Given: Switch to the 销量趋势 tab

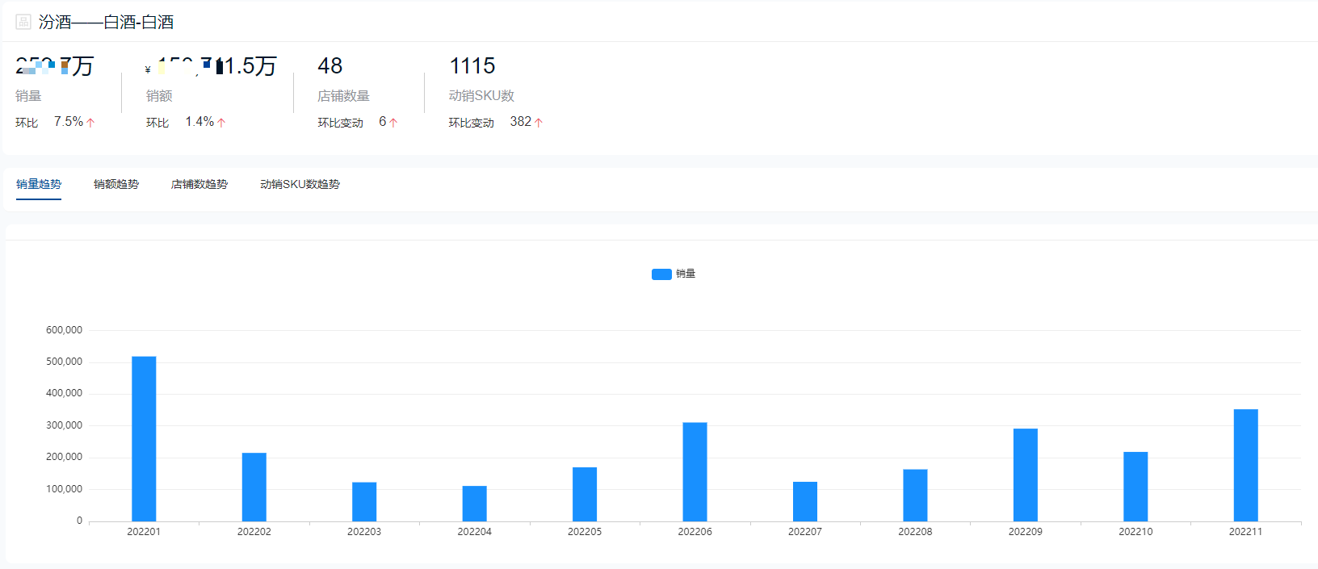Looking at the screenshot, I should coord(39,185).
